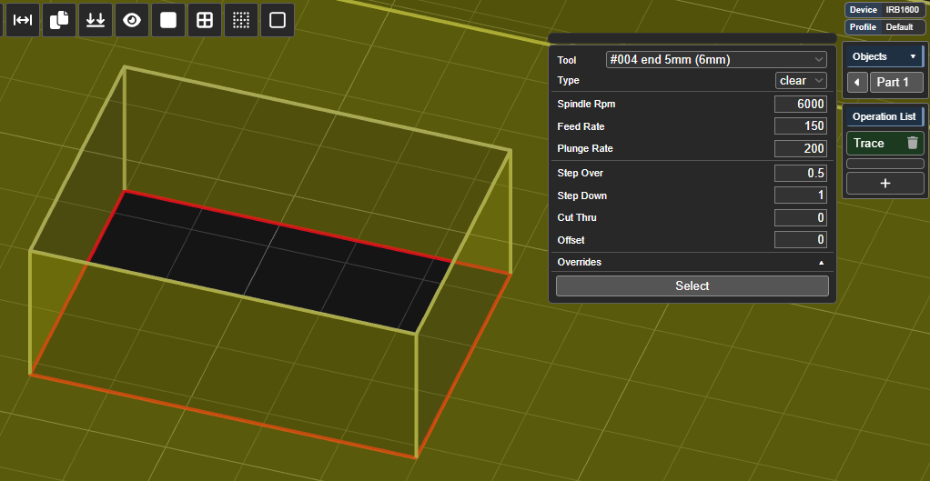This screenshot has width=930, height=481.
Task: Click the duplicate objects toolbar icon
Action: [x=59, y=20]
